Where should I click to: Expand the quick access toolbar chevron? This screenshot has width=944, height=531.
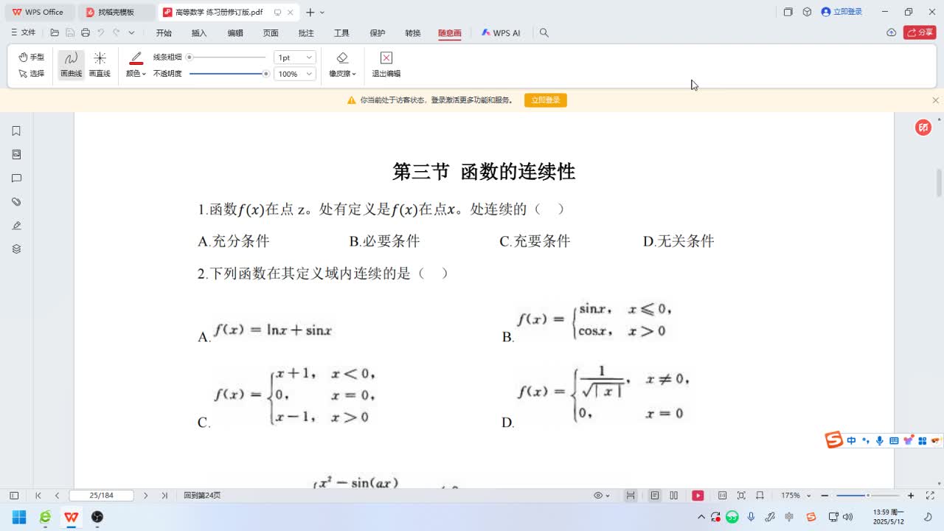click(x=131, y=32)
